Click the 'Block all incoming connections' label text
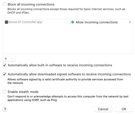135x114 pixels. [x=31, y=4]
